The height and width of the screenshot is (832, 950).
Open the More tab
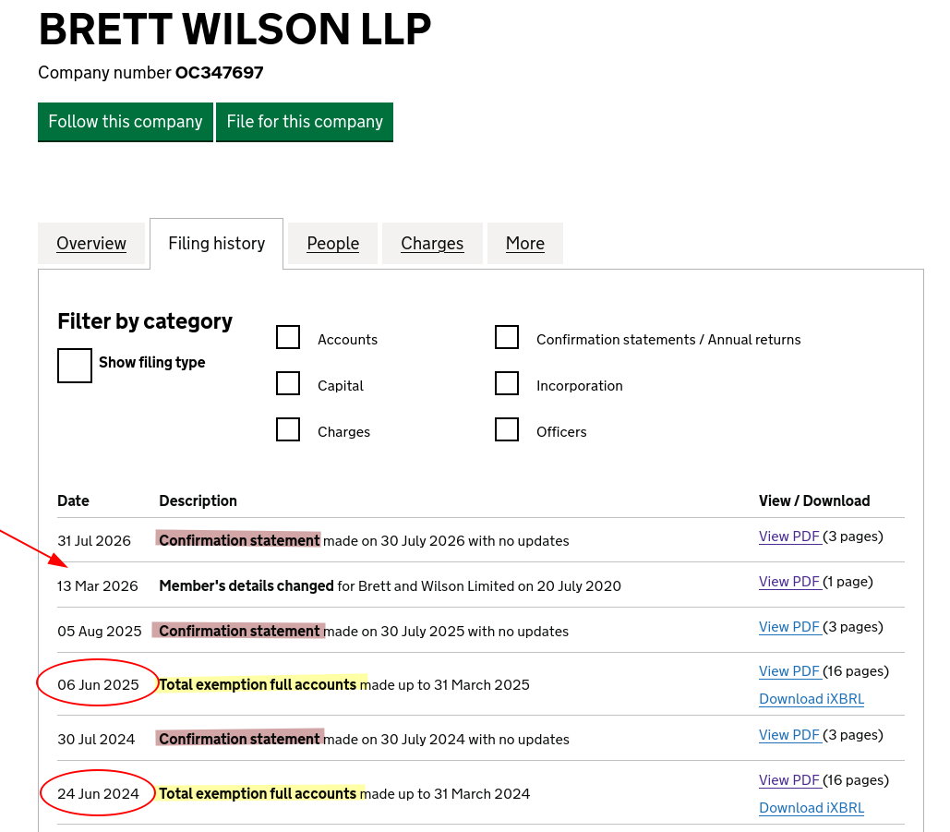pos(525,244)
